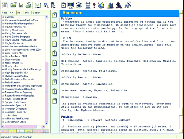Select Pulford Leaders in Pneumonia entry
This screenshot has width=184, height=139.
(x=19, y=79)
